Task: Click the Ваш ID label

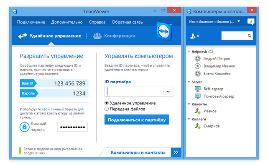Action: click(27, 83)
